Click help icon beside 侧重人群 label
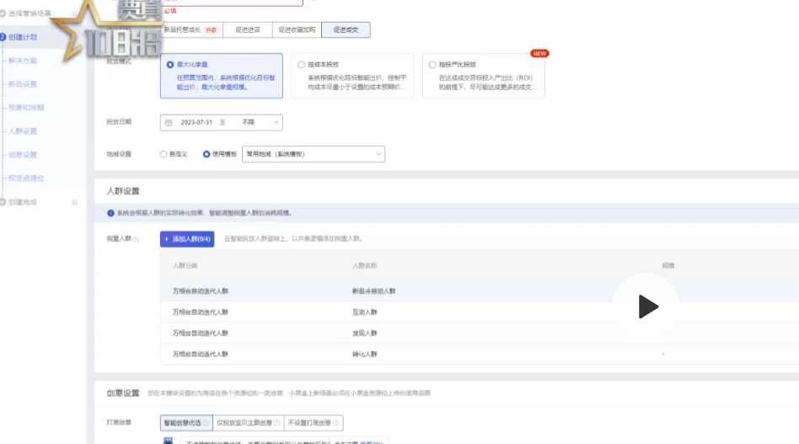This screenshot has height=444, width=799. point(136,240)
